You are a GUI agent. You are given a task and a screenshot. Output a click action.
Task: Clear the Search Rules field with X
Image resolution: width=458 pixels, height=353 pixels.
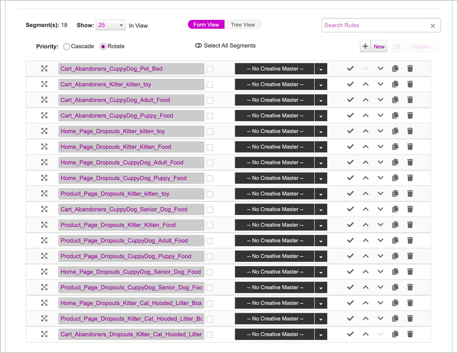point(433,26)
